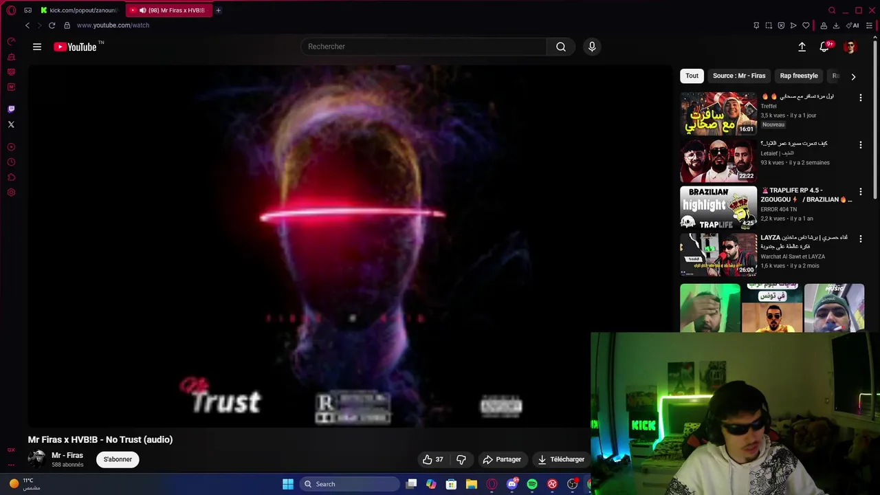The height and width of the screenshot is (495, 880).
Task: Click the Partager share button
Action: point(502,459)
